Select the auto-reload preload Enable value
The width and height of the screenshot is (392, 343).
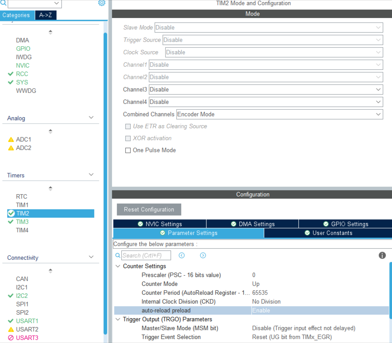tap(261, 311)
